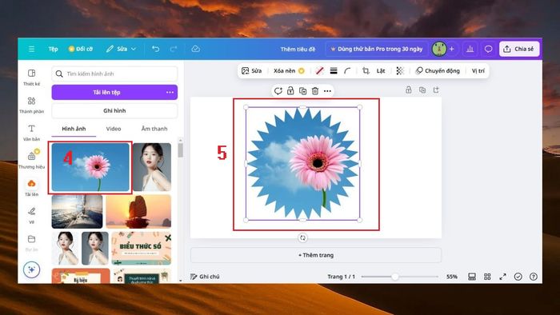Screen dimensions: 560x315
Task: Adjust the zoom slider
Action: tap(395, 277)
